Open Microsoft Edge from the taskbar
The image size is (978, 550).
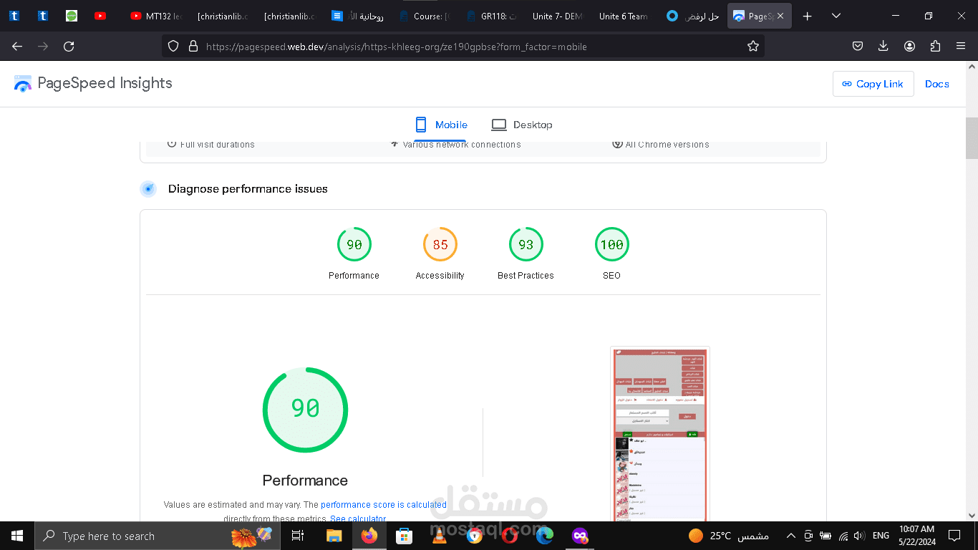tap(544, 536)
